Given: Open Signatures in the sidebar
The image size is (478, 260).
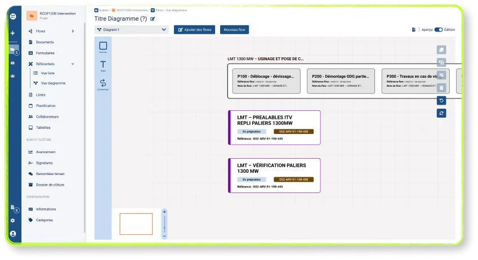Looking at the screenshot, I should tap(44, 163).
